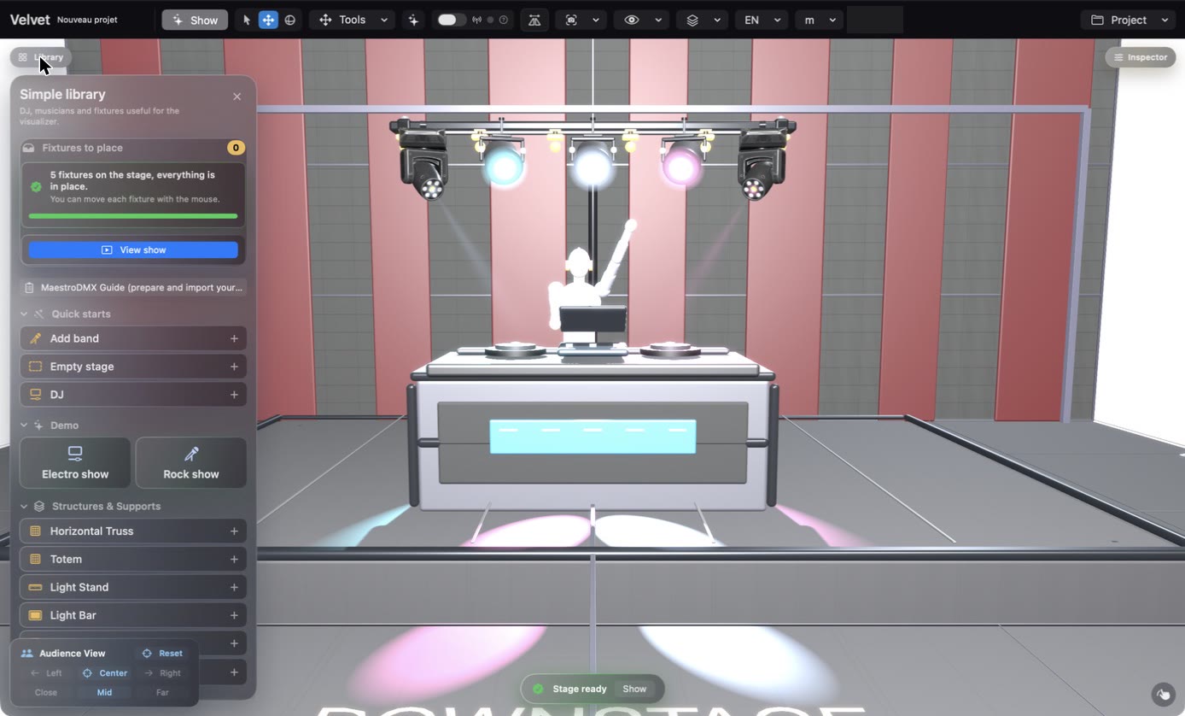The width and height of the screenshot is (1185, 716).
Task: Set audience view to Center
Action: pyautogui.click(x=105, y=673)
